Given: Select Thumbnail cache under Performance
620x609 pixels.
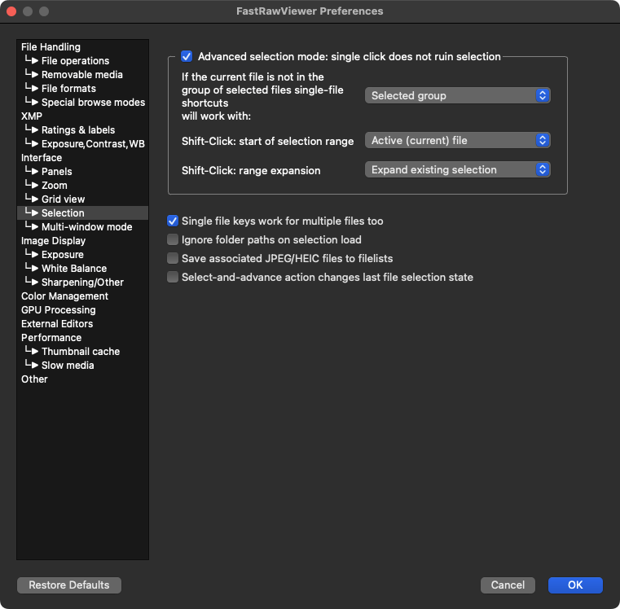Looking at the screenshot, I should [80, 352].
